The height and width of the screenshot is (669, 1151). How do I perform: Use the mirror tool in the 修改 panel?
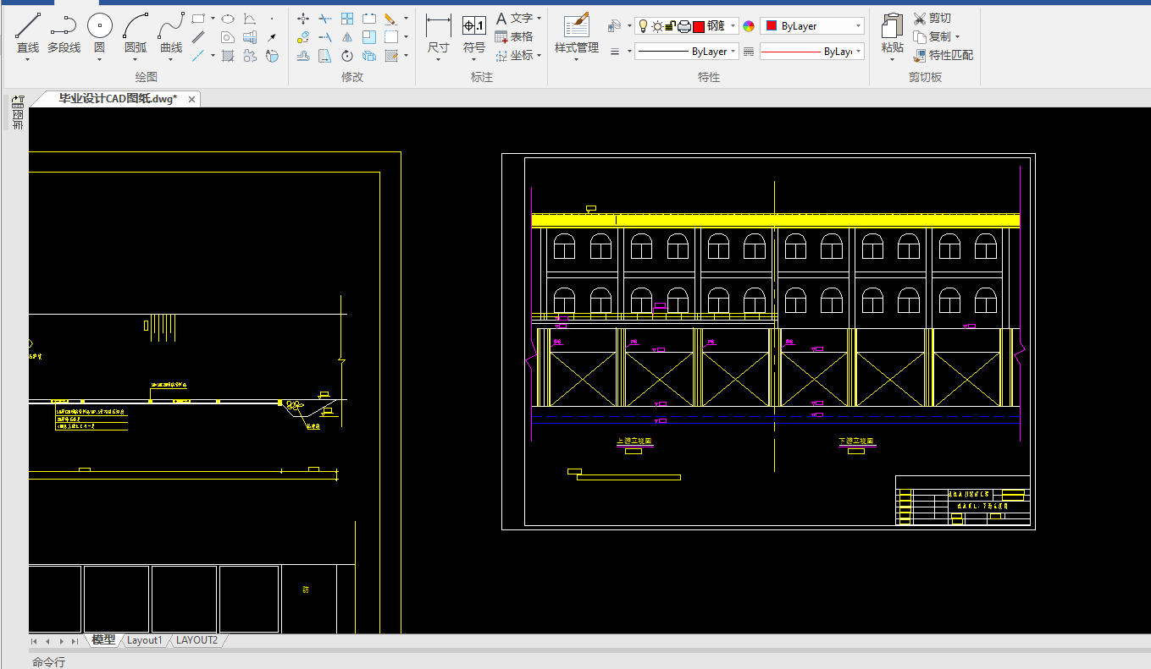click(x=347, y=37)
